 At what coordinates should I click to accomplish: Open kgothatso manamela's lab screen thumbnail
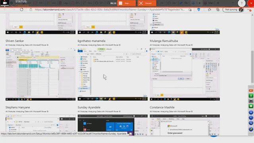[x=113, y=74]
